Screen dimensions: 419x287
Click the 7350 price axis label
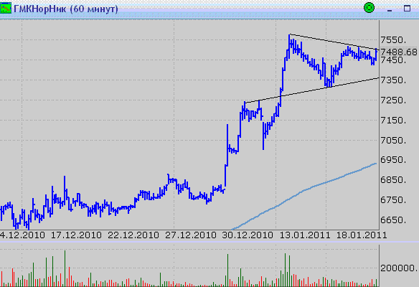(393, 80)
